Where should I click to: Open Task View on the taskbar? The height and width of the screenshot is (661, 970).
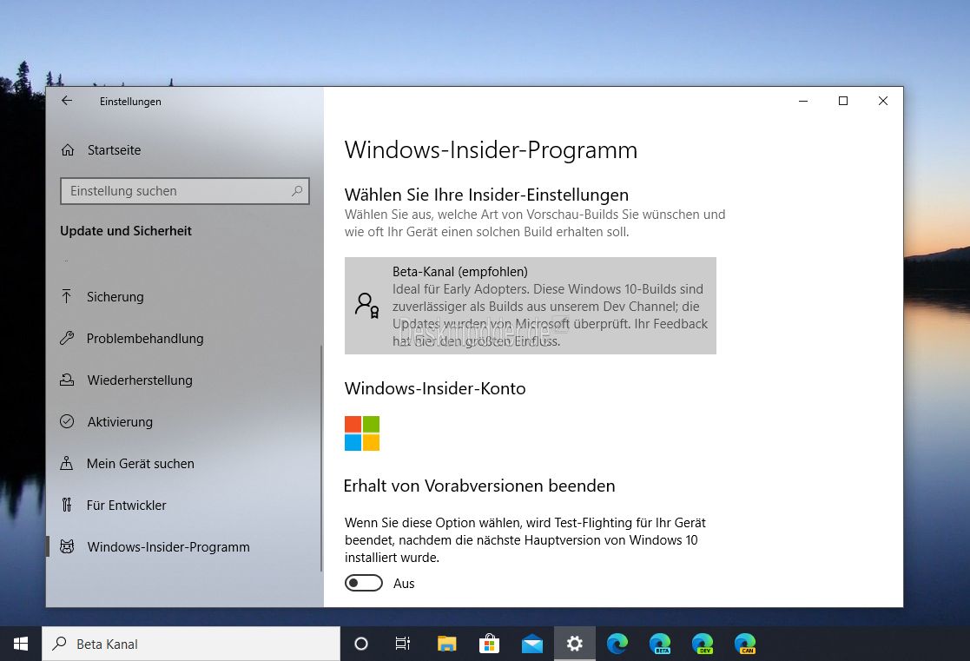tap(403, 644)
